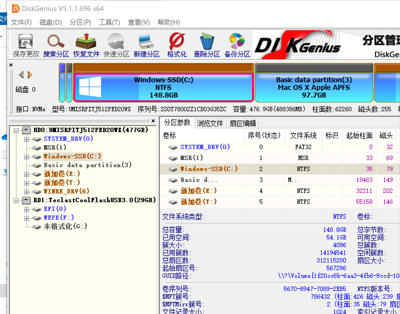Click the GUID path value \\?\Volume{1f20cc8b

pyautogui.click(x=339, y=276)
